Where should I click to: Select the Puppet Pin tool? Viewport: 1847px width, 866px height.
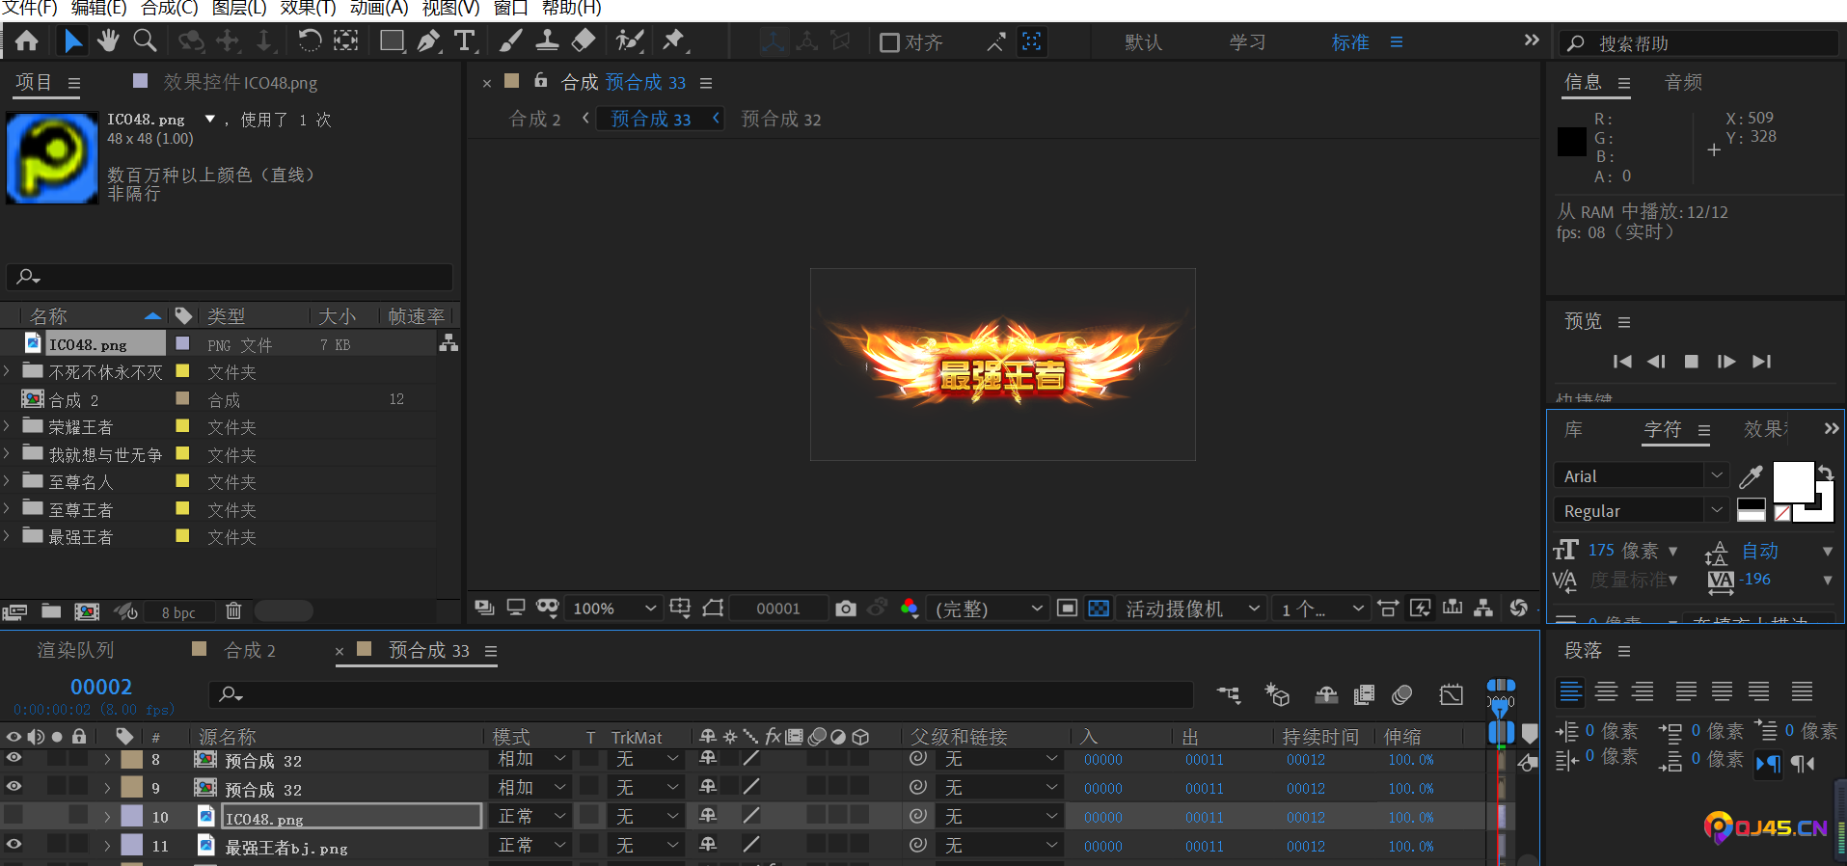point(673,41)
